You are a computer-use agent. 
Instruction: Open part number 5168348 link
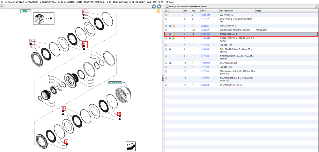205,85
